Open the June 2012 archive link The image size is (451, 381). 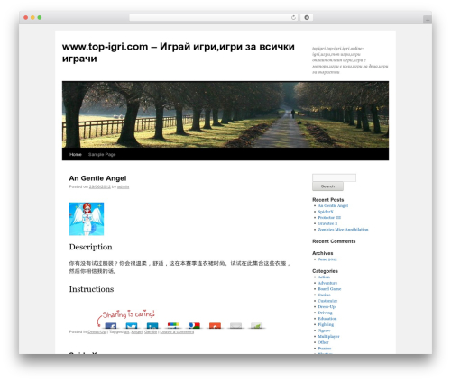click(x=327, y=259)
